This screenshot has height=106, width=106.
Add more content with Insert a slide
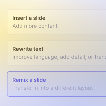[x=57, y=22]
